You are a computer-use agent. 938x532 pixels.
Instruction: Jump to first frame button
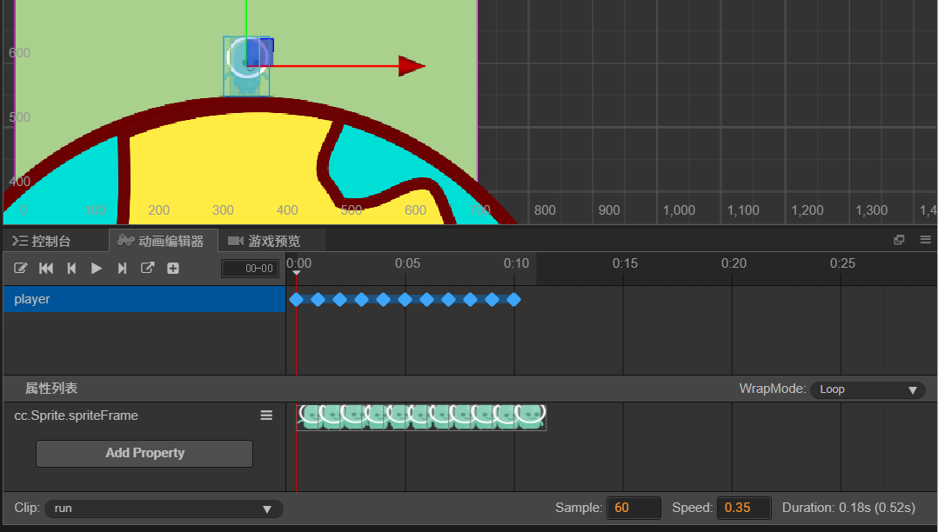[46, 269]
